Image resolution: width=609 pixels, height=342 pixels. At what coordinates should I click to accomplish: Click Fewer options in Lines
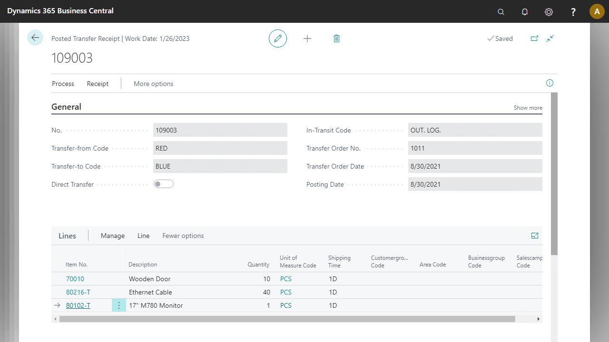pos(183,236)
